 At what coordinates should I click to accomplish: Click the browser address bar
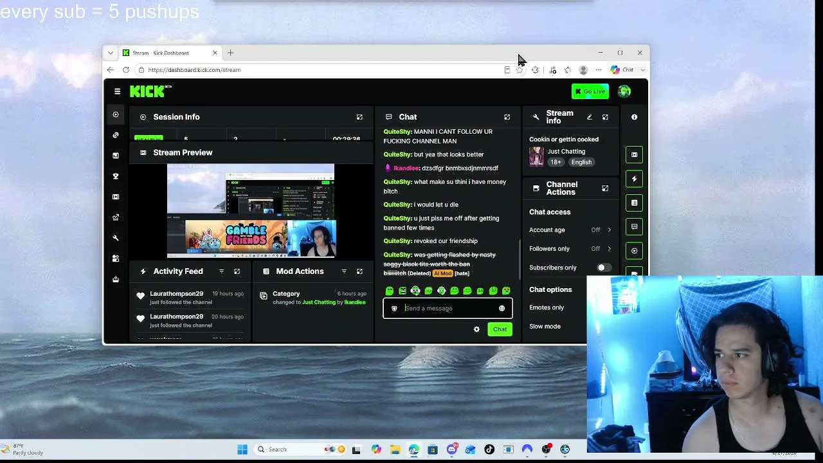click(318, 70)
